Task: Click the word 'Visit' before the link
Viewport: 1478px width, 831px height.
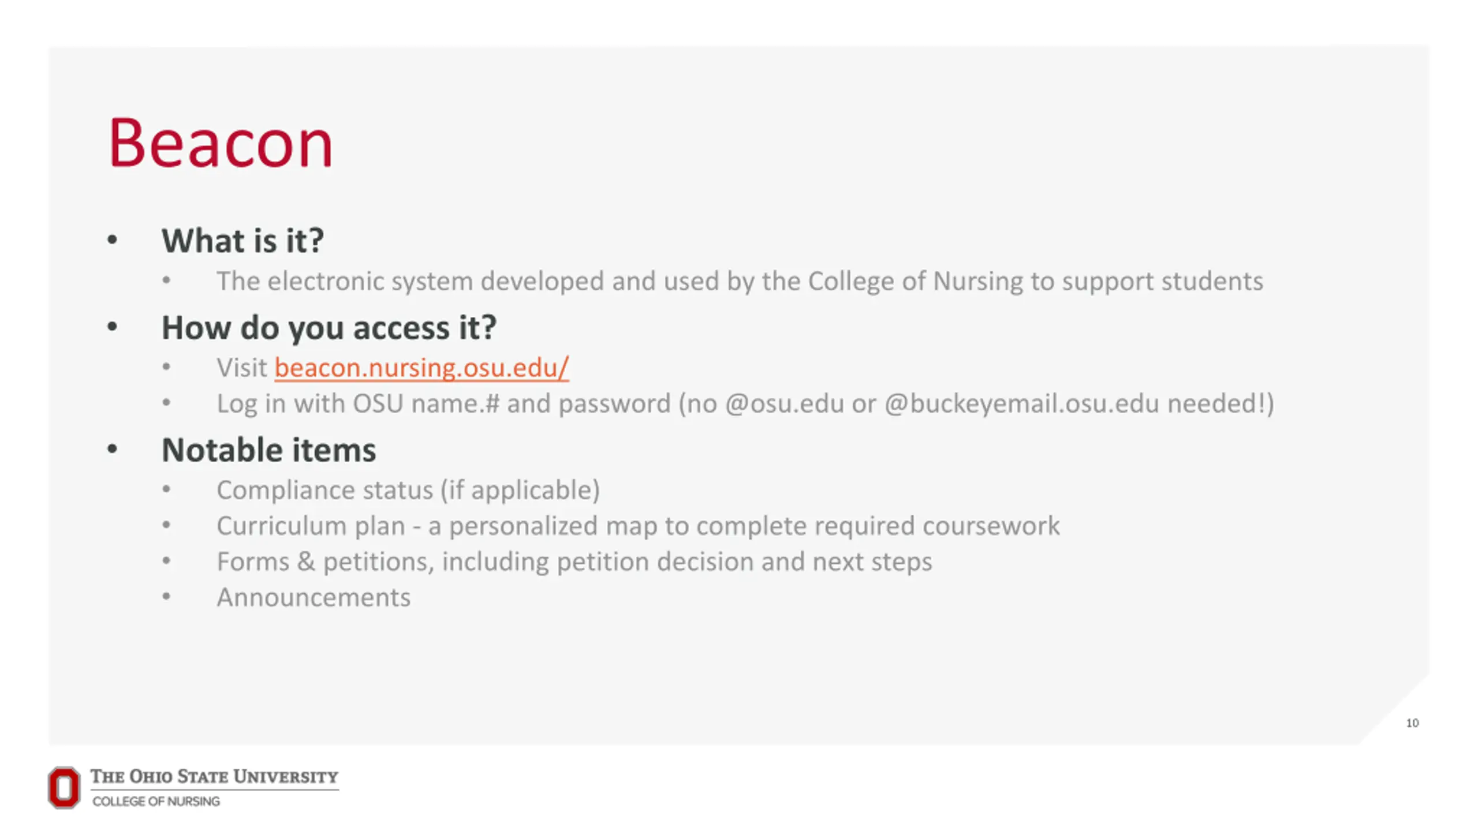Action: coord(242,368)
